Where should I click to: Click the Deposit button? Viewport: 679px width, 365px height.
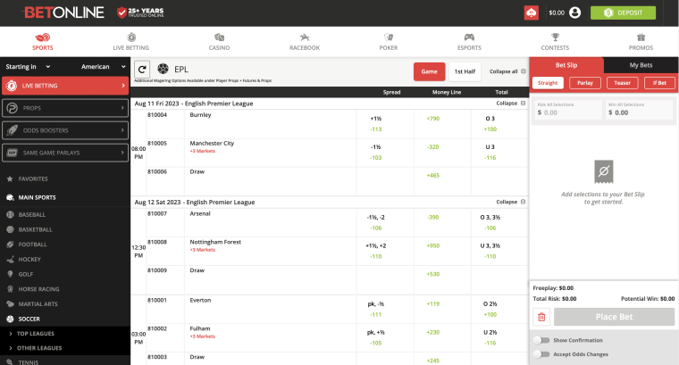click(623, 13)
